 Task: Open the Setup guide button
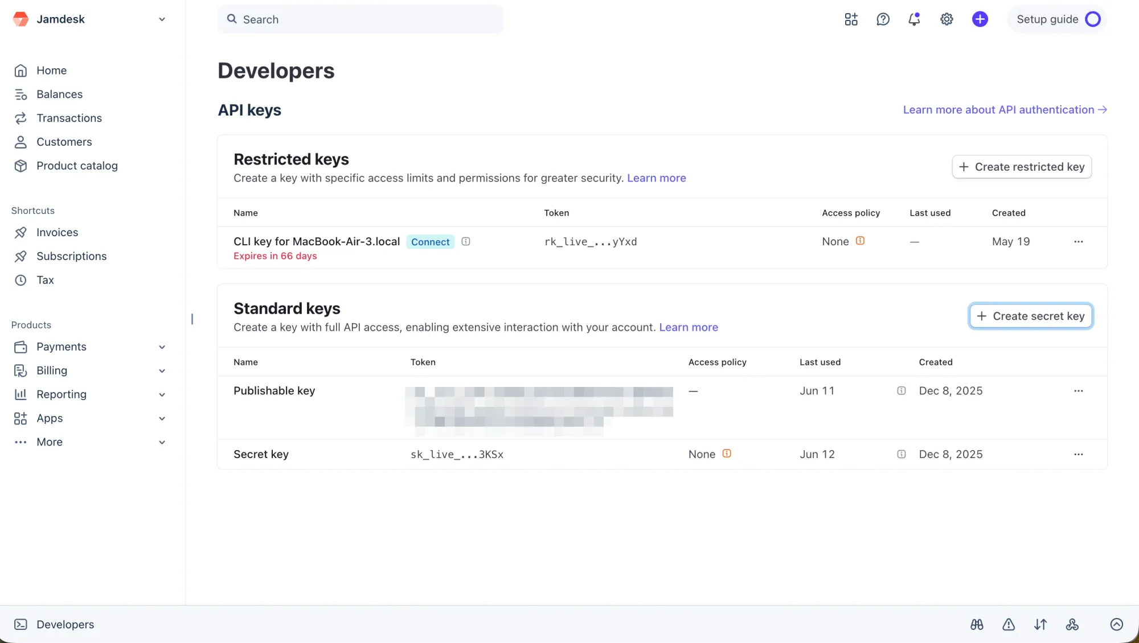coord(1057,19)
